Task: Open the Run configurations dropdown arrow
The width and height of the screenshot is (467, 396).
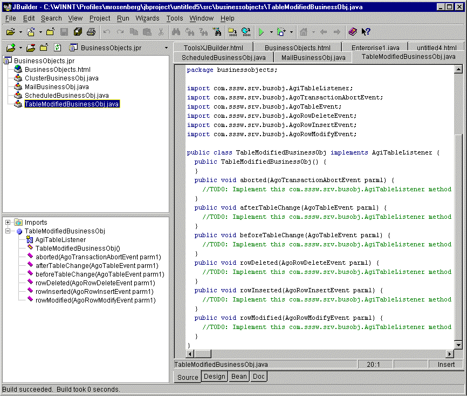Action: (271, 32)
